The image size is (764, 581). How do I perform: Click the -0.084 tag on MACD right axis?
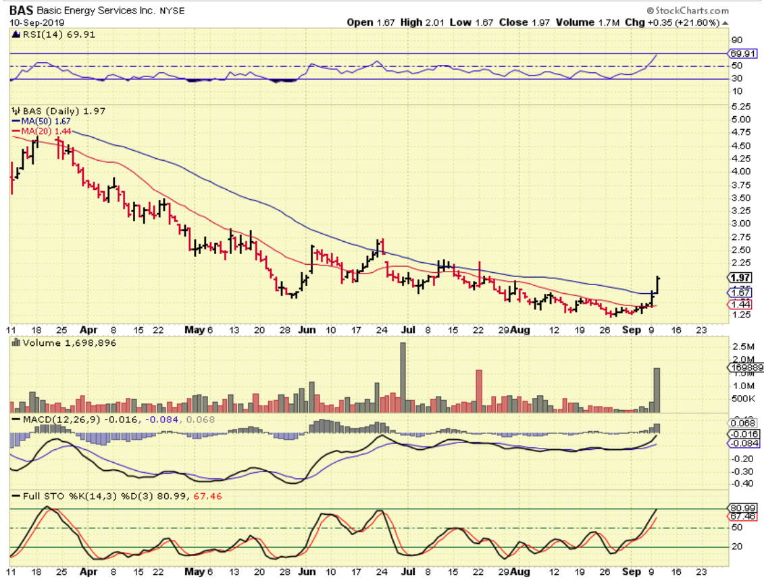pos(743,443)
